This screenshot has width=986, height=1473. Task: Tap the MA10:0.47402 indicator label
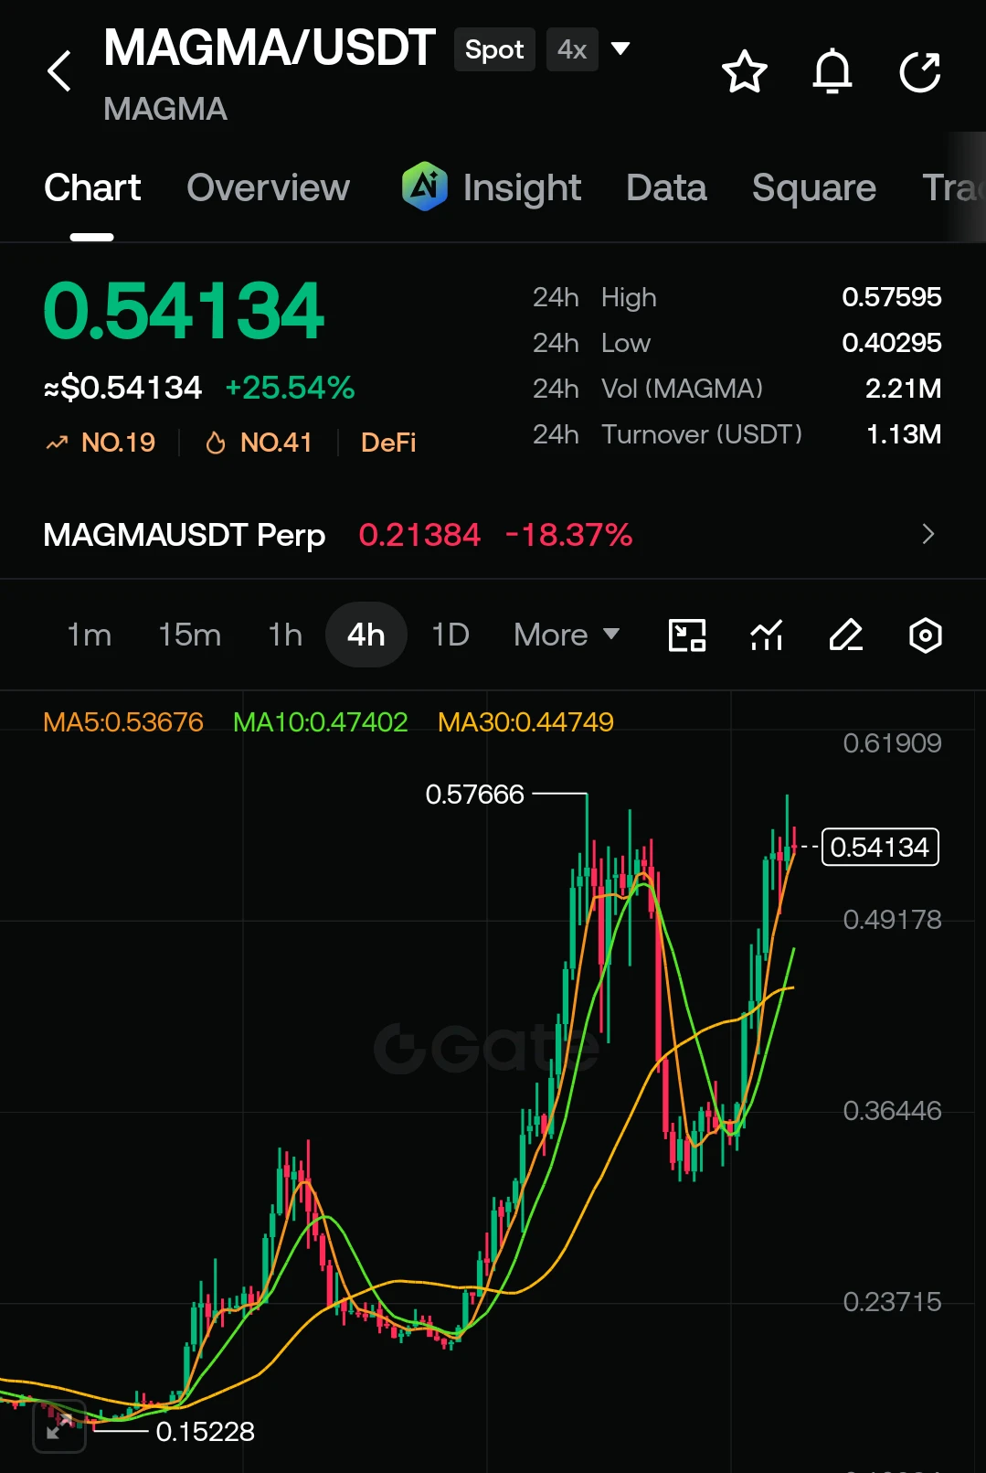coord(320,722)
